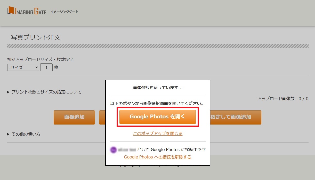Click the ▶ triangle beside プリント枚数とサイズの指定について
The width and height of the screenshot is (315, 180).
[x=8, y=92]
